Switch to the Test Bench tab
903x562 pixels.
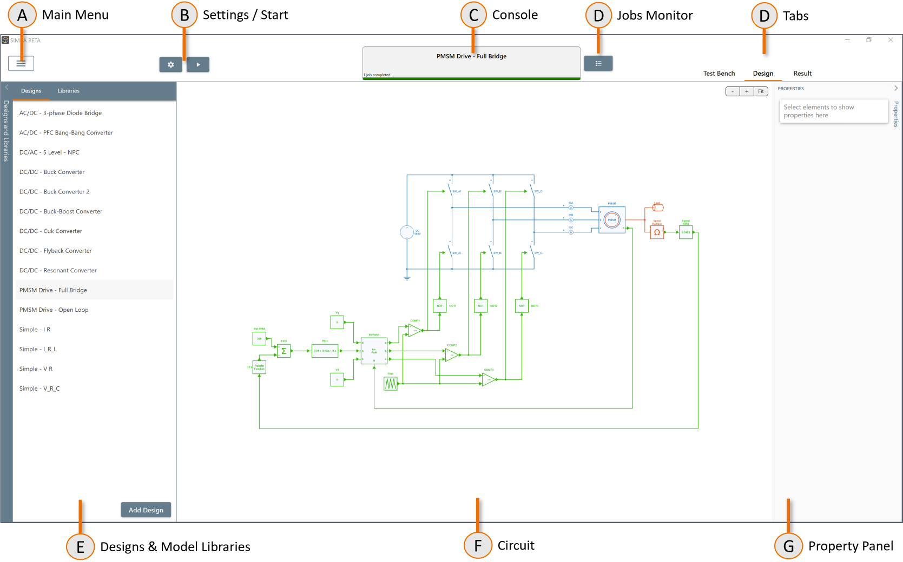click(719, 73)
